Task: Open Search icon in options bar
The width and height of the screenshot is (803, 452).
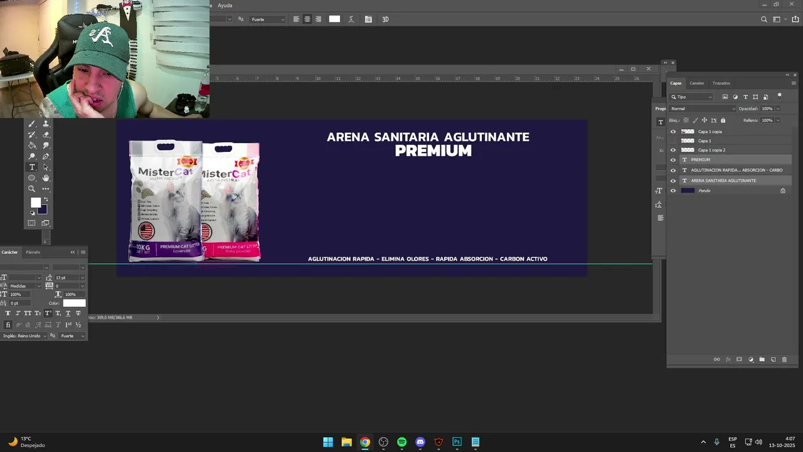Action: (764, 19)
